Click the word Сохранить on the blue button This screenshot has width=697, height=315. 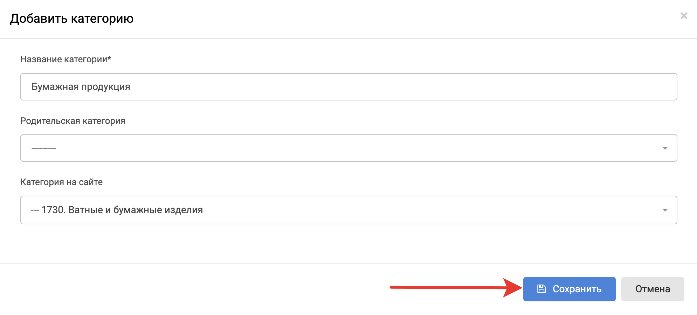[x=577, y=289]
